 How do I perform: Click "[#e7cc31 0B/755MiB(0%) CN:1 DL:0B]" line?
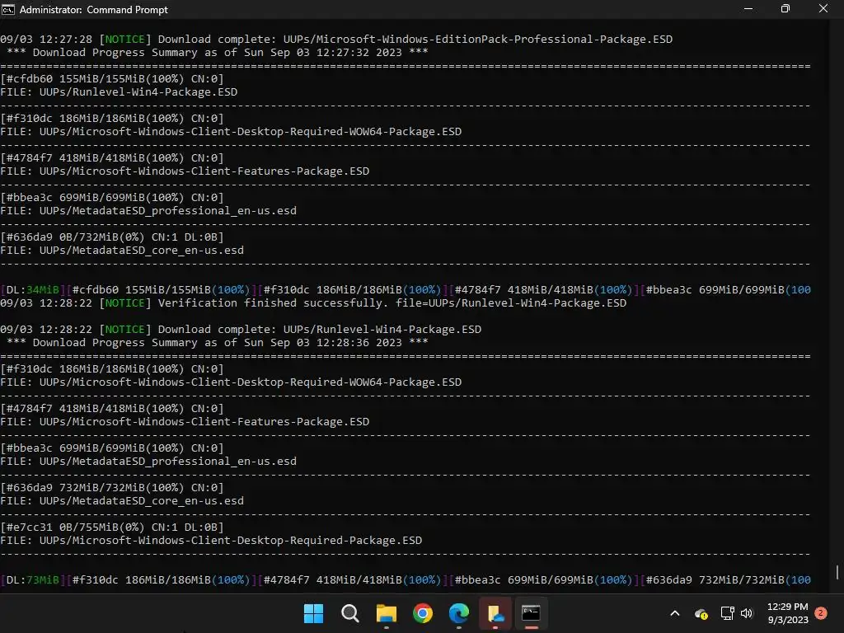(x=112, y=527)
